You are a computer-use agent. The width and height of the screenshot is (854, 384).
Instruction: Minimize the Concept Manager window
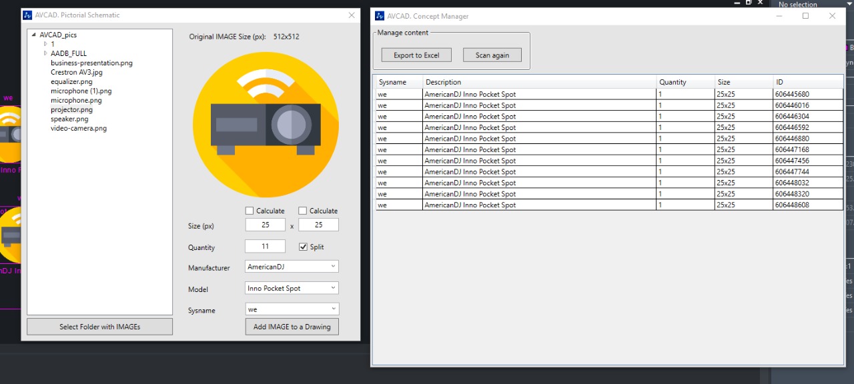click(x=779, y=16)
